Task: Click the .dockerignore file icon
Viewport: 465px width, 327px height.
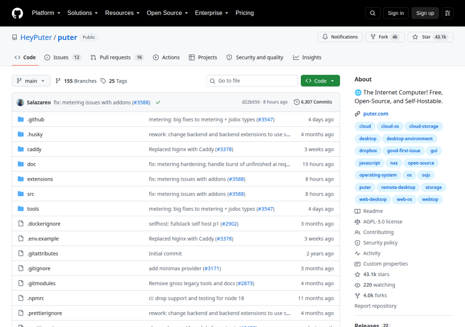Action: pyautogui.click(x=21, y=223)
